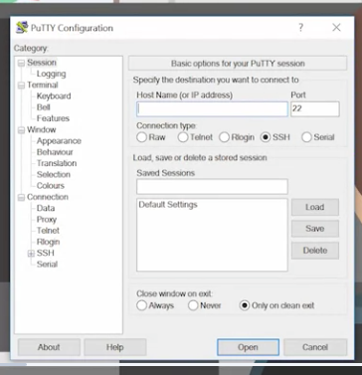Click the Saved Sessions name field

[212, 187]
